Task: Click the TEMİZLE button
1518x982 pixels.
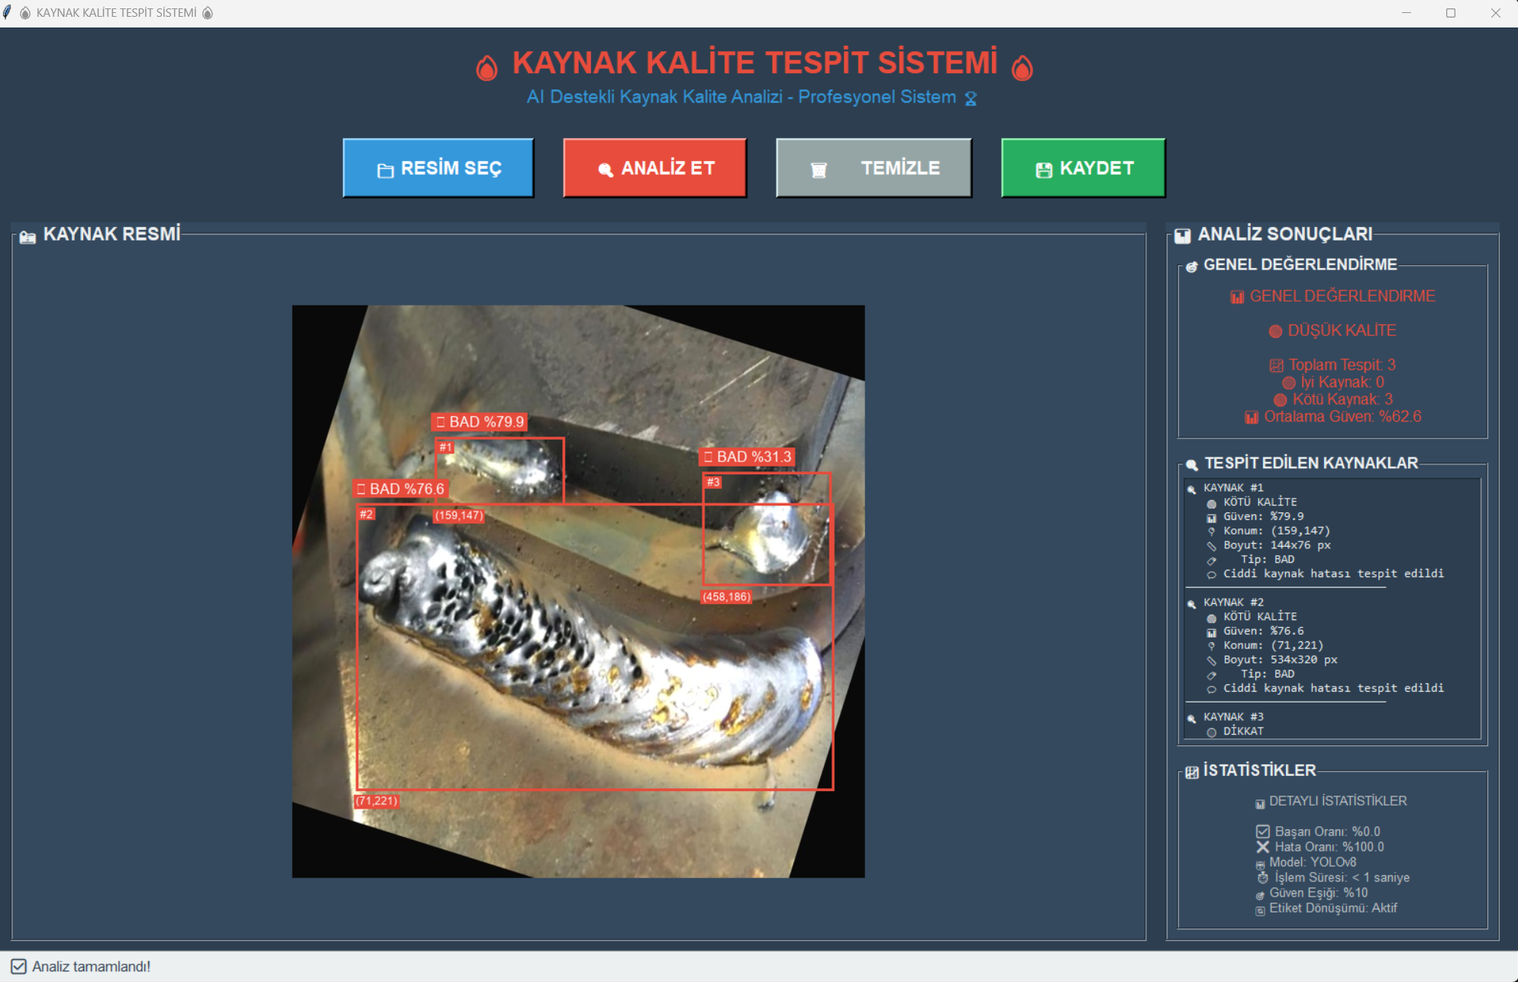Action: coord(874,168)
